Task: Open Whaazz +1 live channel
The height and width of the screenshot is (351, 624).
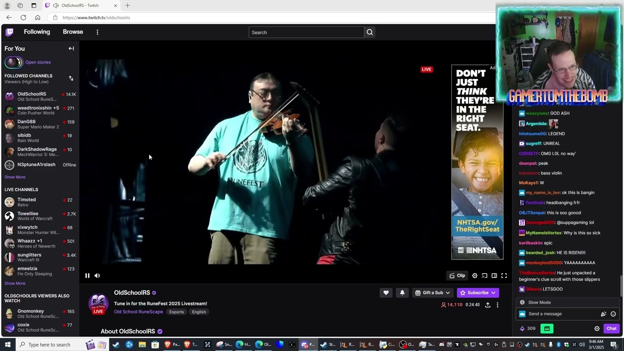Action: (x=39, y=243)
